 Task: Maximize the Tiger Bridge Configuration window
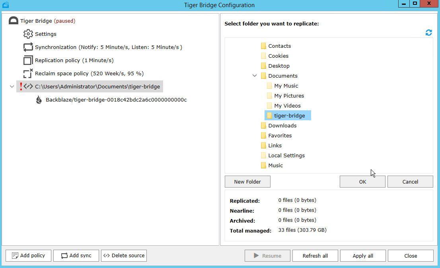tap(415, 4)
